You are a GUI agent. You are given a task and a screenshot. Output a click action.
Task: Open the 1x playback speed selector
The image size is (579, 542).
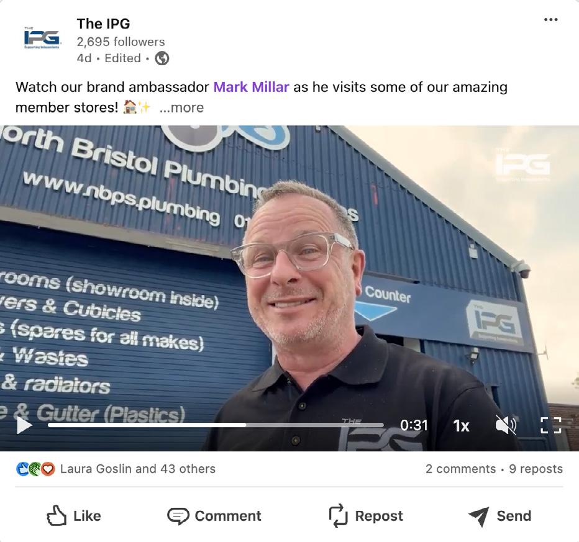(x=461, y=426)
